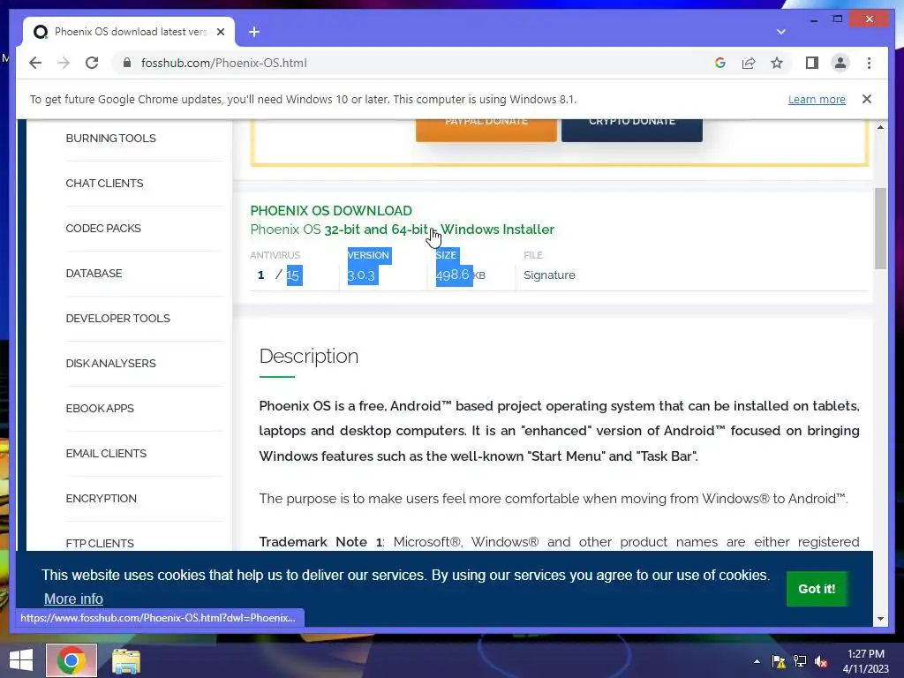Share this page via share icon
Viewport: 904px width, 678px height.
pyautogui.click(x=749, y=63)
